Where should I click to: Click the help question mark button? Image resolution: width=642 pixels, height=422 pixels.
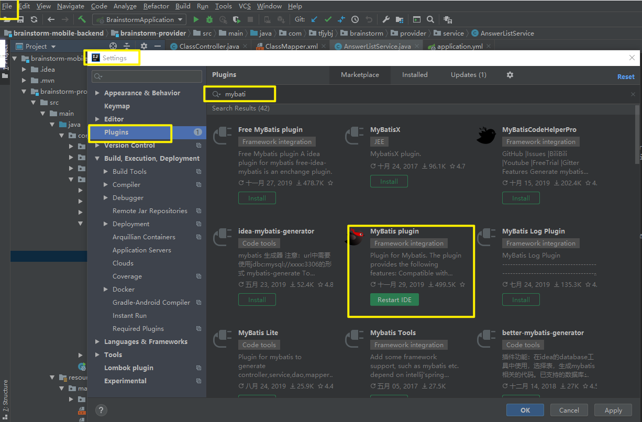click(x=102, y=410)
